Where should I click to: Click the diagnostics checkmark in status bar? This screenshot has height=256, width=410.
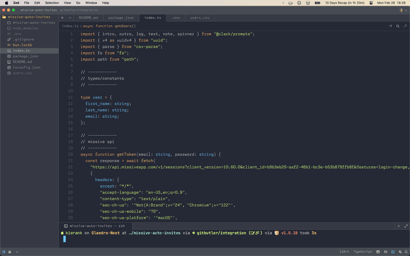click(17, 252)
